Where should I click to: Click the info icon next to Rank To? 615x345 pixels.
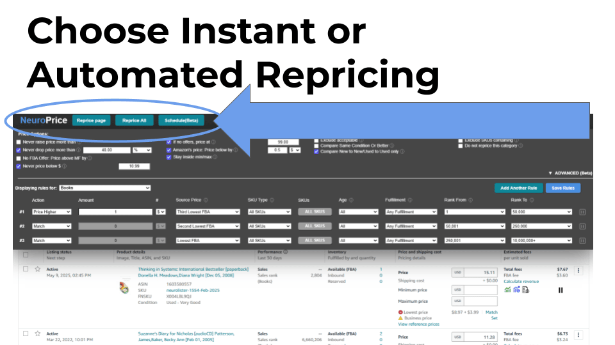pos(532,200)
